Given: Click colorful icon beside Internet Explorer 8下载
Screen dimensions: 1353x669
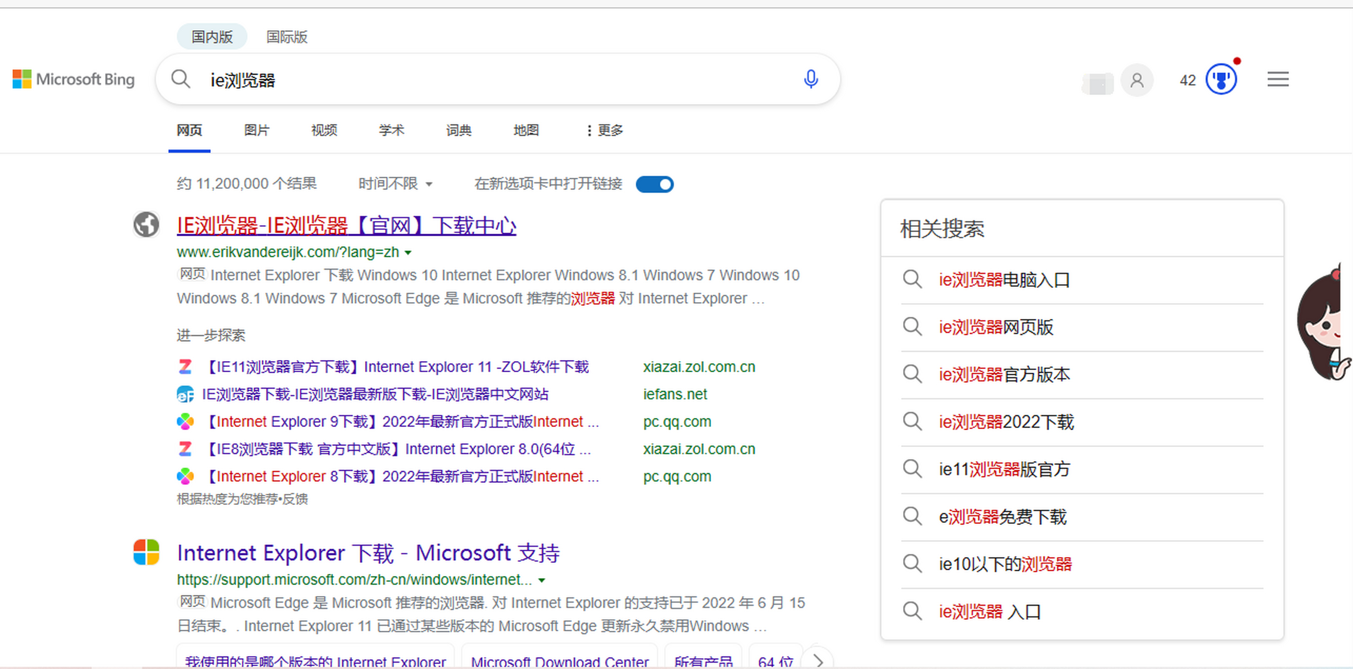Looking at the screenshot, I should coord(185,476).
